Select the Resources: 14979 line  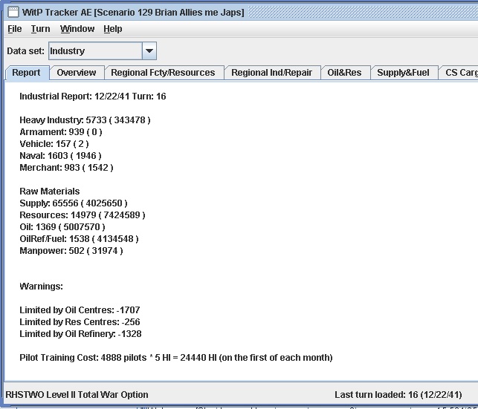point(83,215)
